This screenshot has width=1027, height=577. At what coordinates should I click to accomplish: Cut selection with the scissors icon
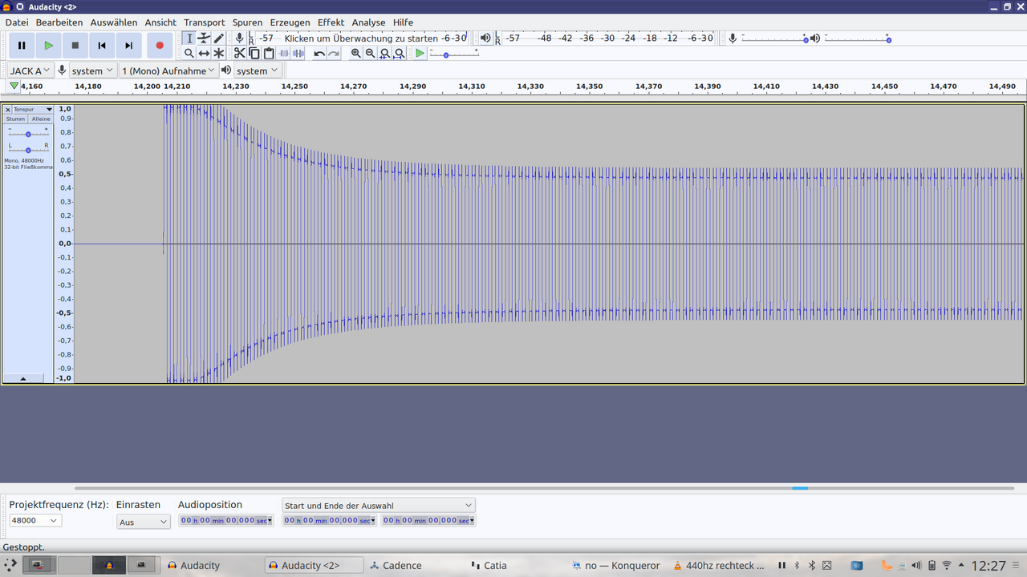tap(239, 53)
